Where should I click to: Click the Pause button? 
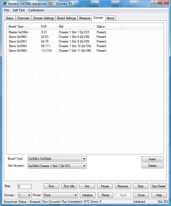pyautogui.click(x=105, y=186)
